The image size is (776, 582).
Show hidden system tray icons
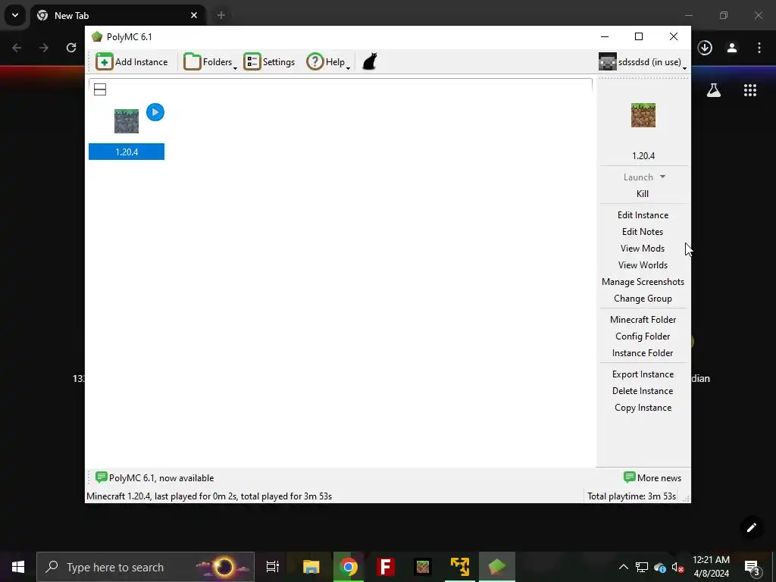624,567
